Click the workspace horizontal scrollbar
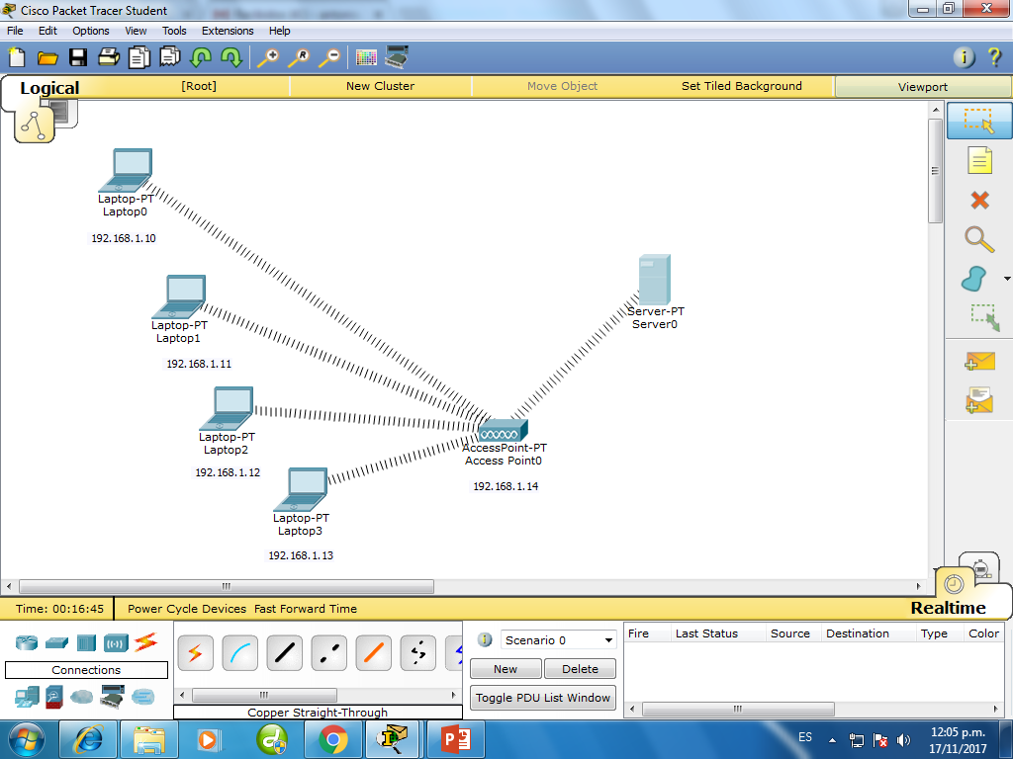 point(227,587)
